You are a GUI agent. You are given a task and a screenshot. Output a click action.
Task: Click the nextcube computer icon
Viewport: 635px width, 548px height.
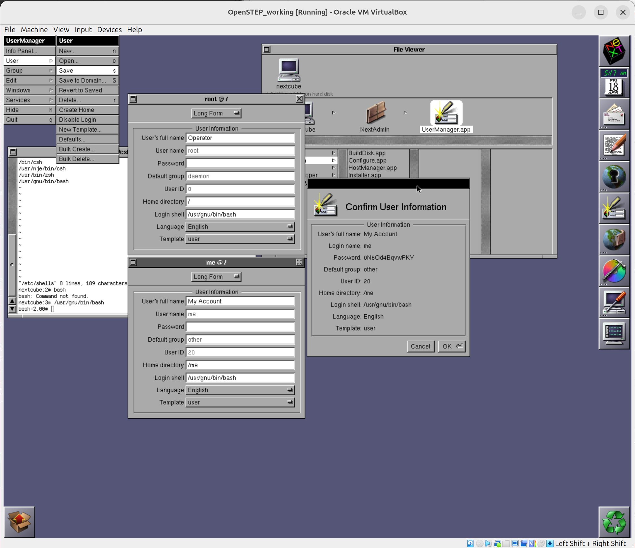click(289, 70)
